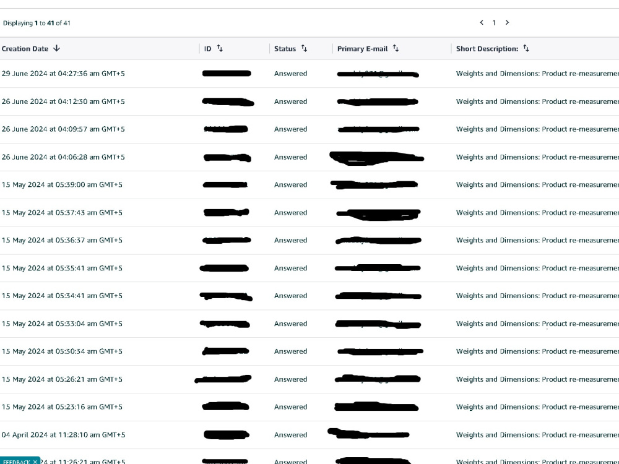Image resolution: width=619 pixels, height=464 pixels.
Task: Click the Status column header label
Action: (285, 48)
